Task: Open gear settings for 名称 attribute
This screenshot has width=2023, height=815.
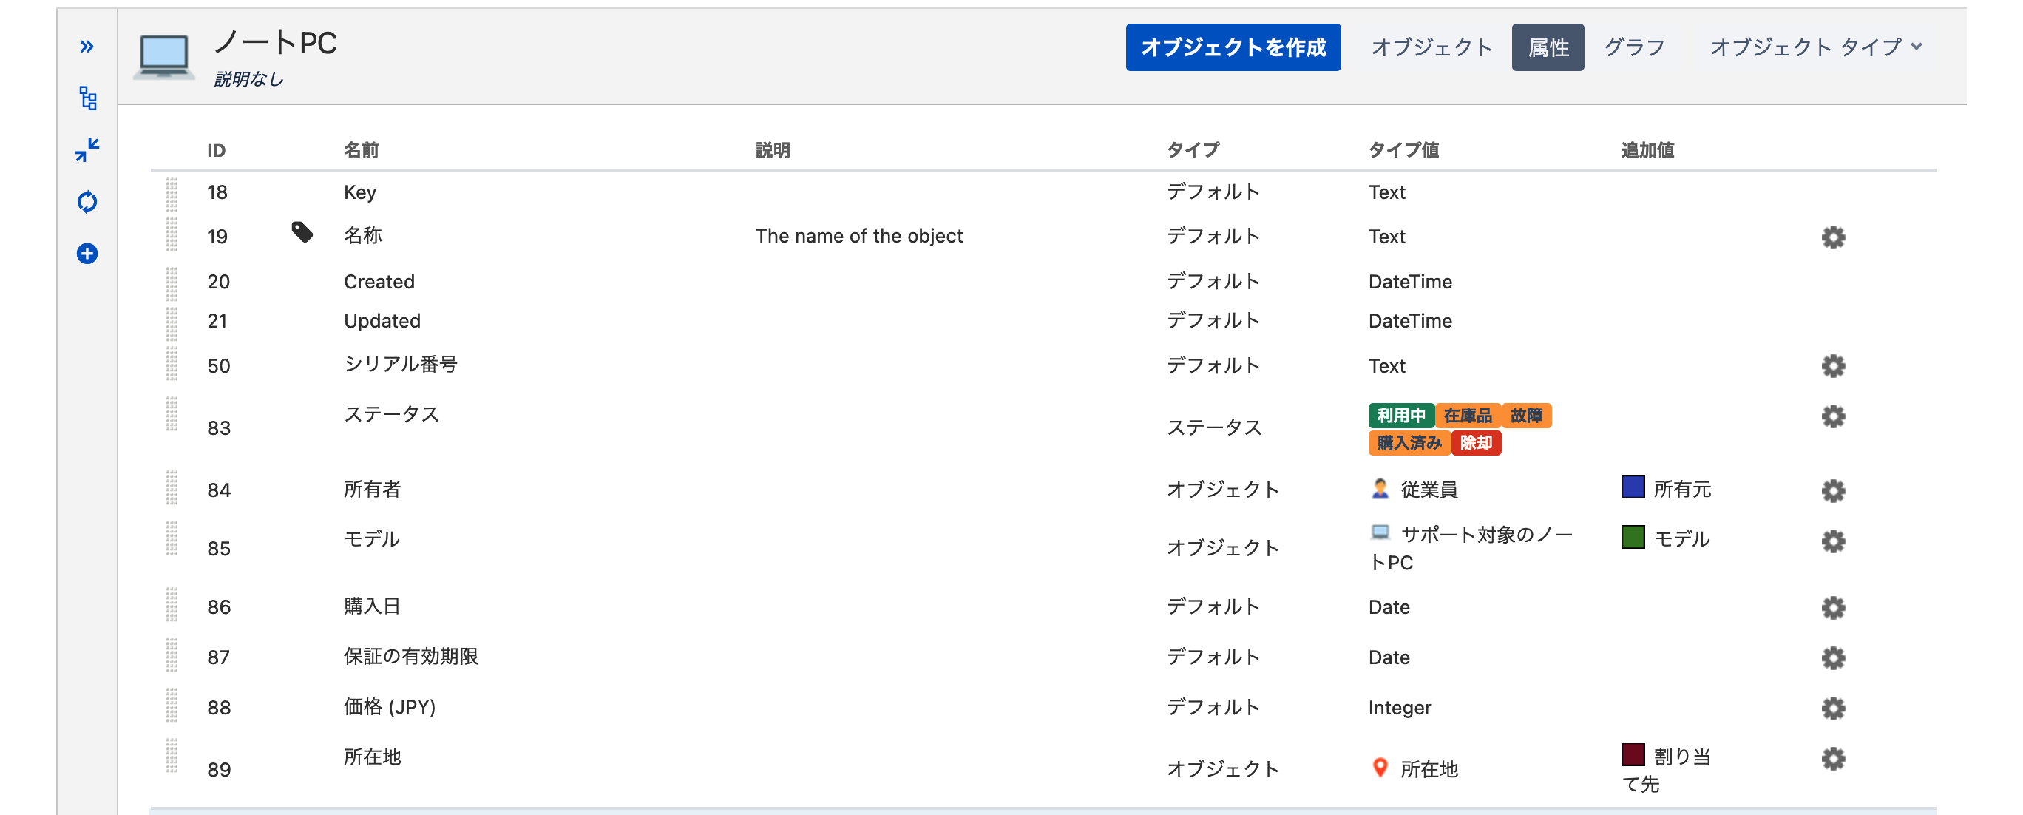Action: [1833, 237]
